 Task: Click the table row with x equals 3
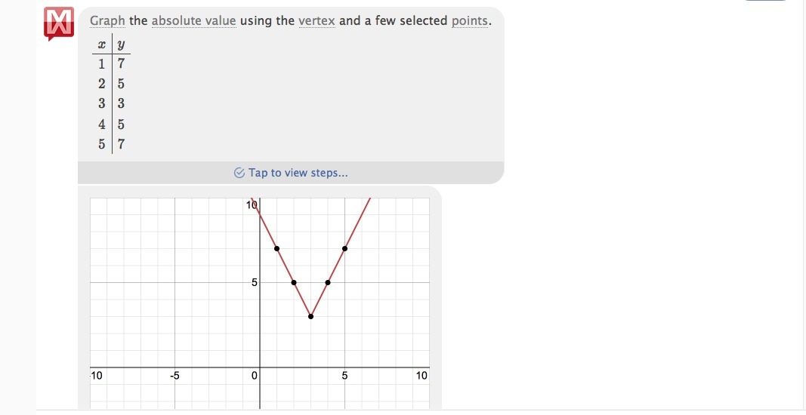(x=111, y=103)
